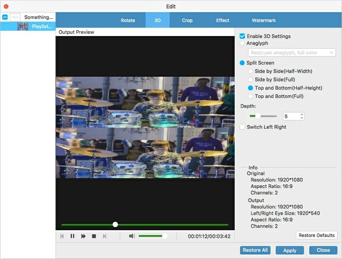Select the Playlist thumbnail in sidebar

coord(23,26)
